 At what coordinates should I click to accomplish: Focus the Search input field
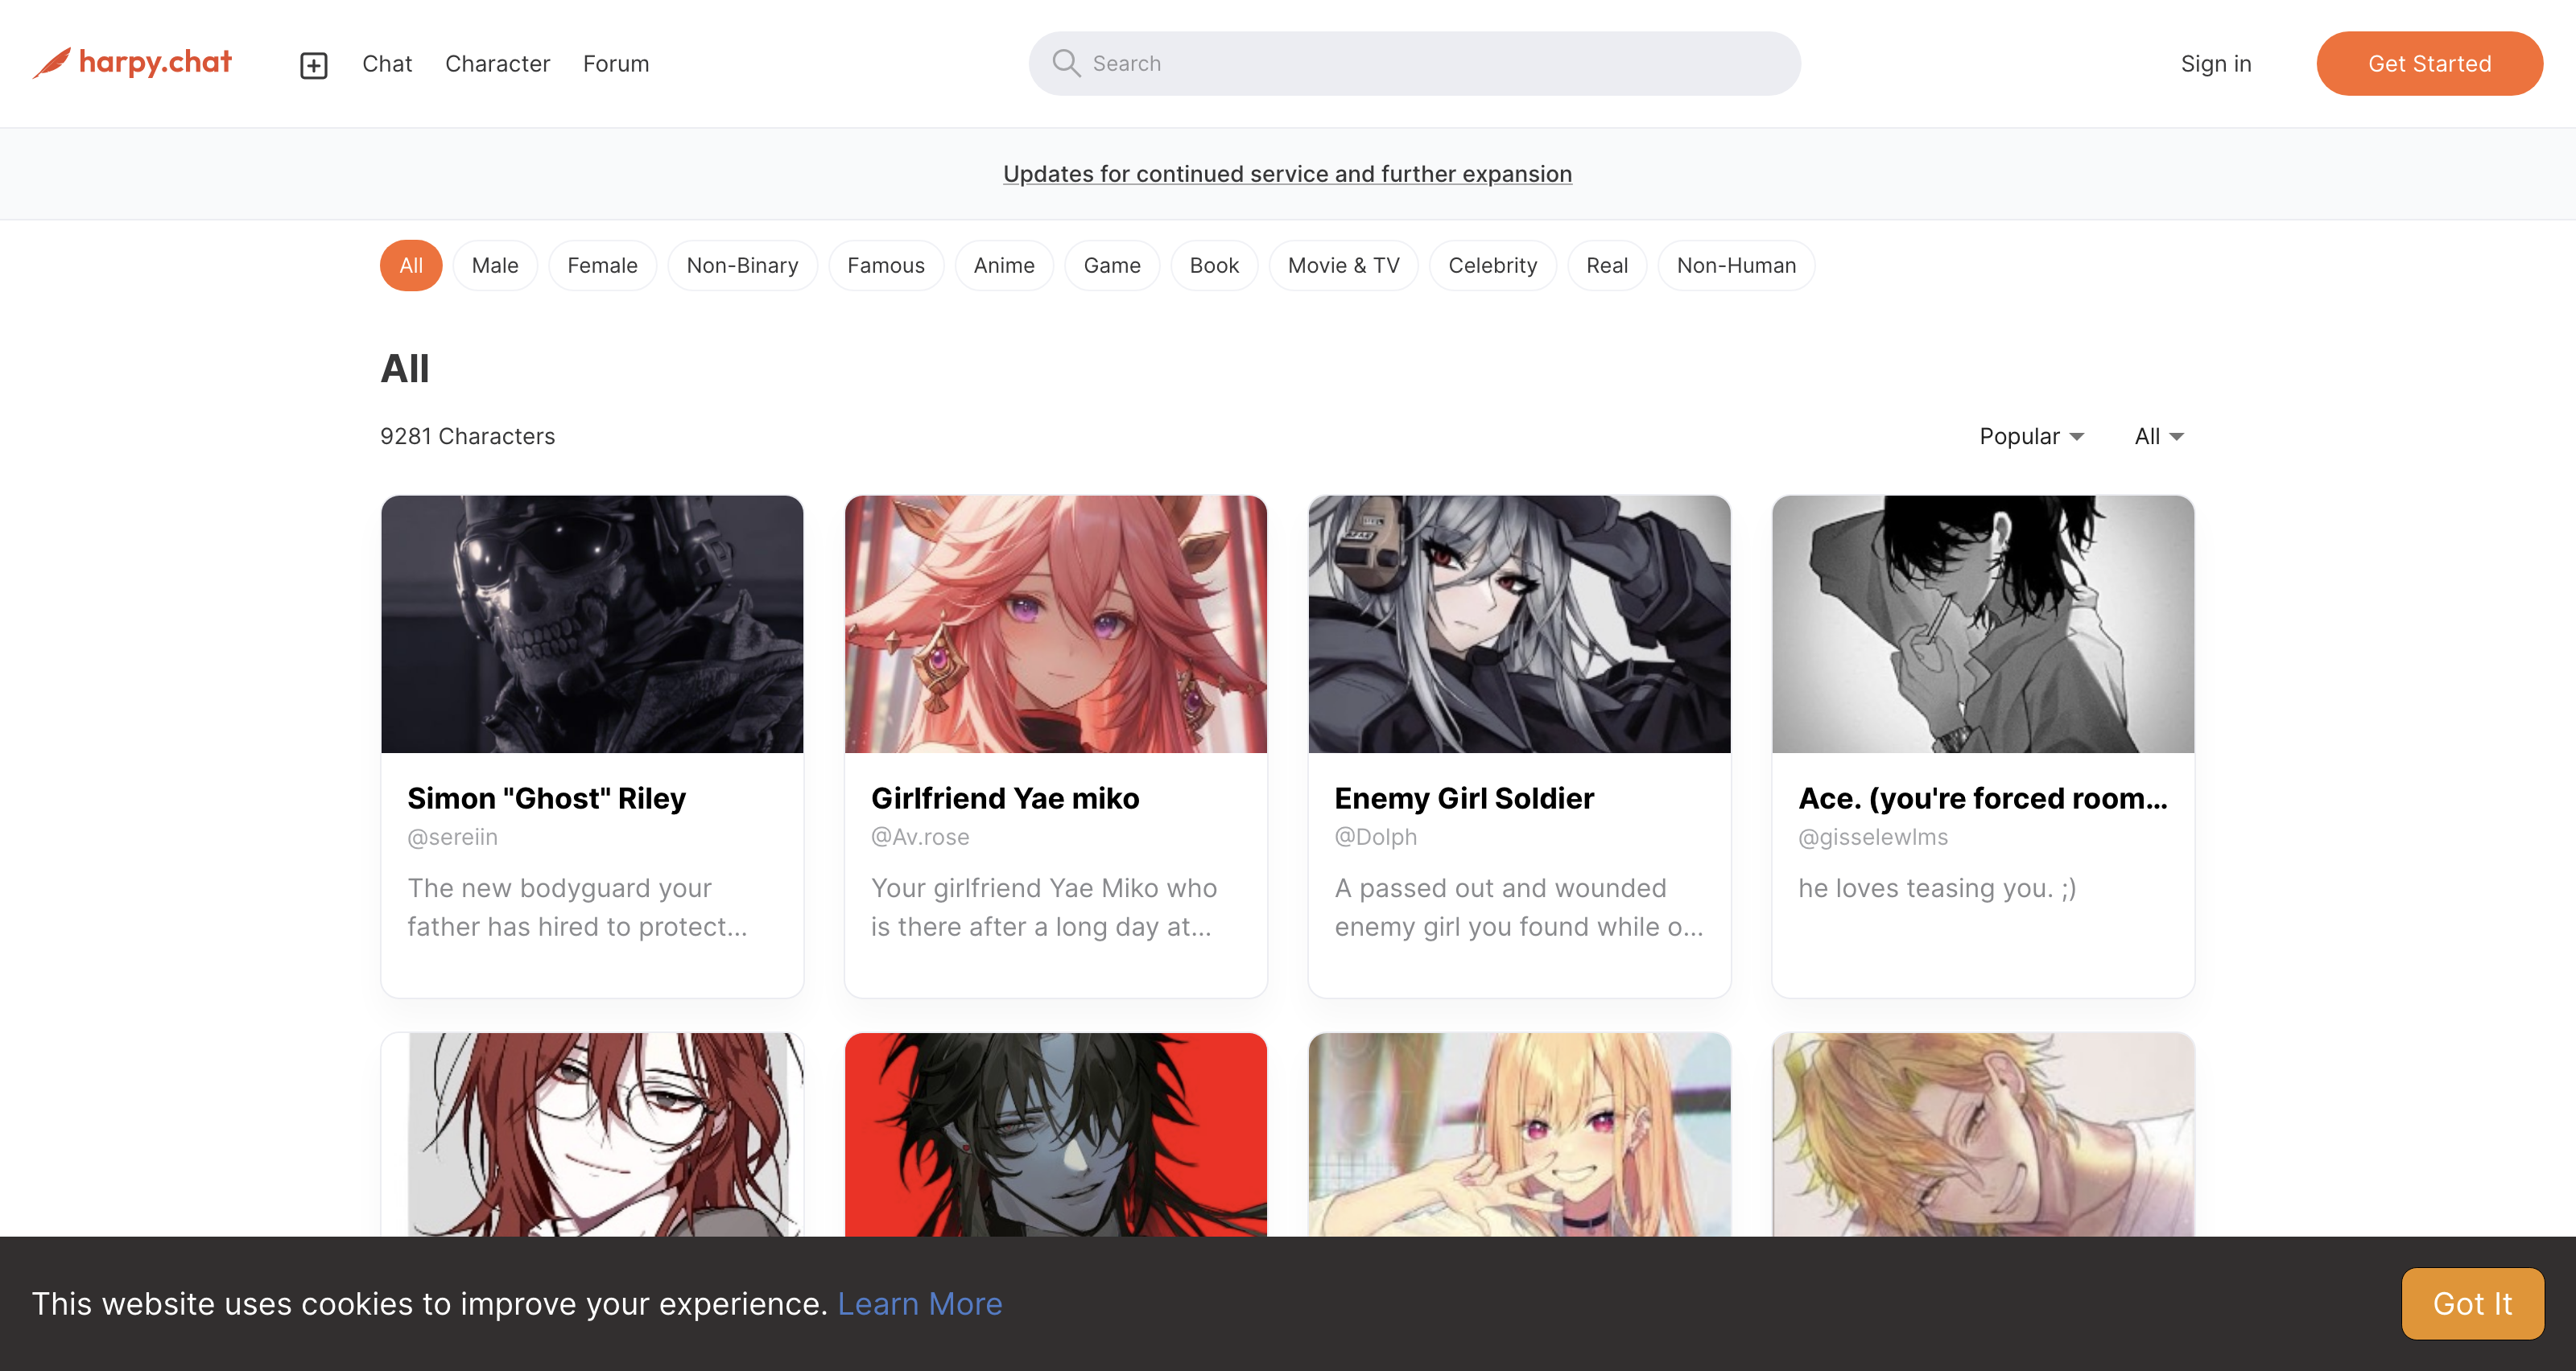1414,63
